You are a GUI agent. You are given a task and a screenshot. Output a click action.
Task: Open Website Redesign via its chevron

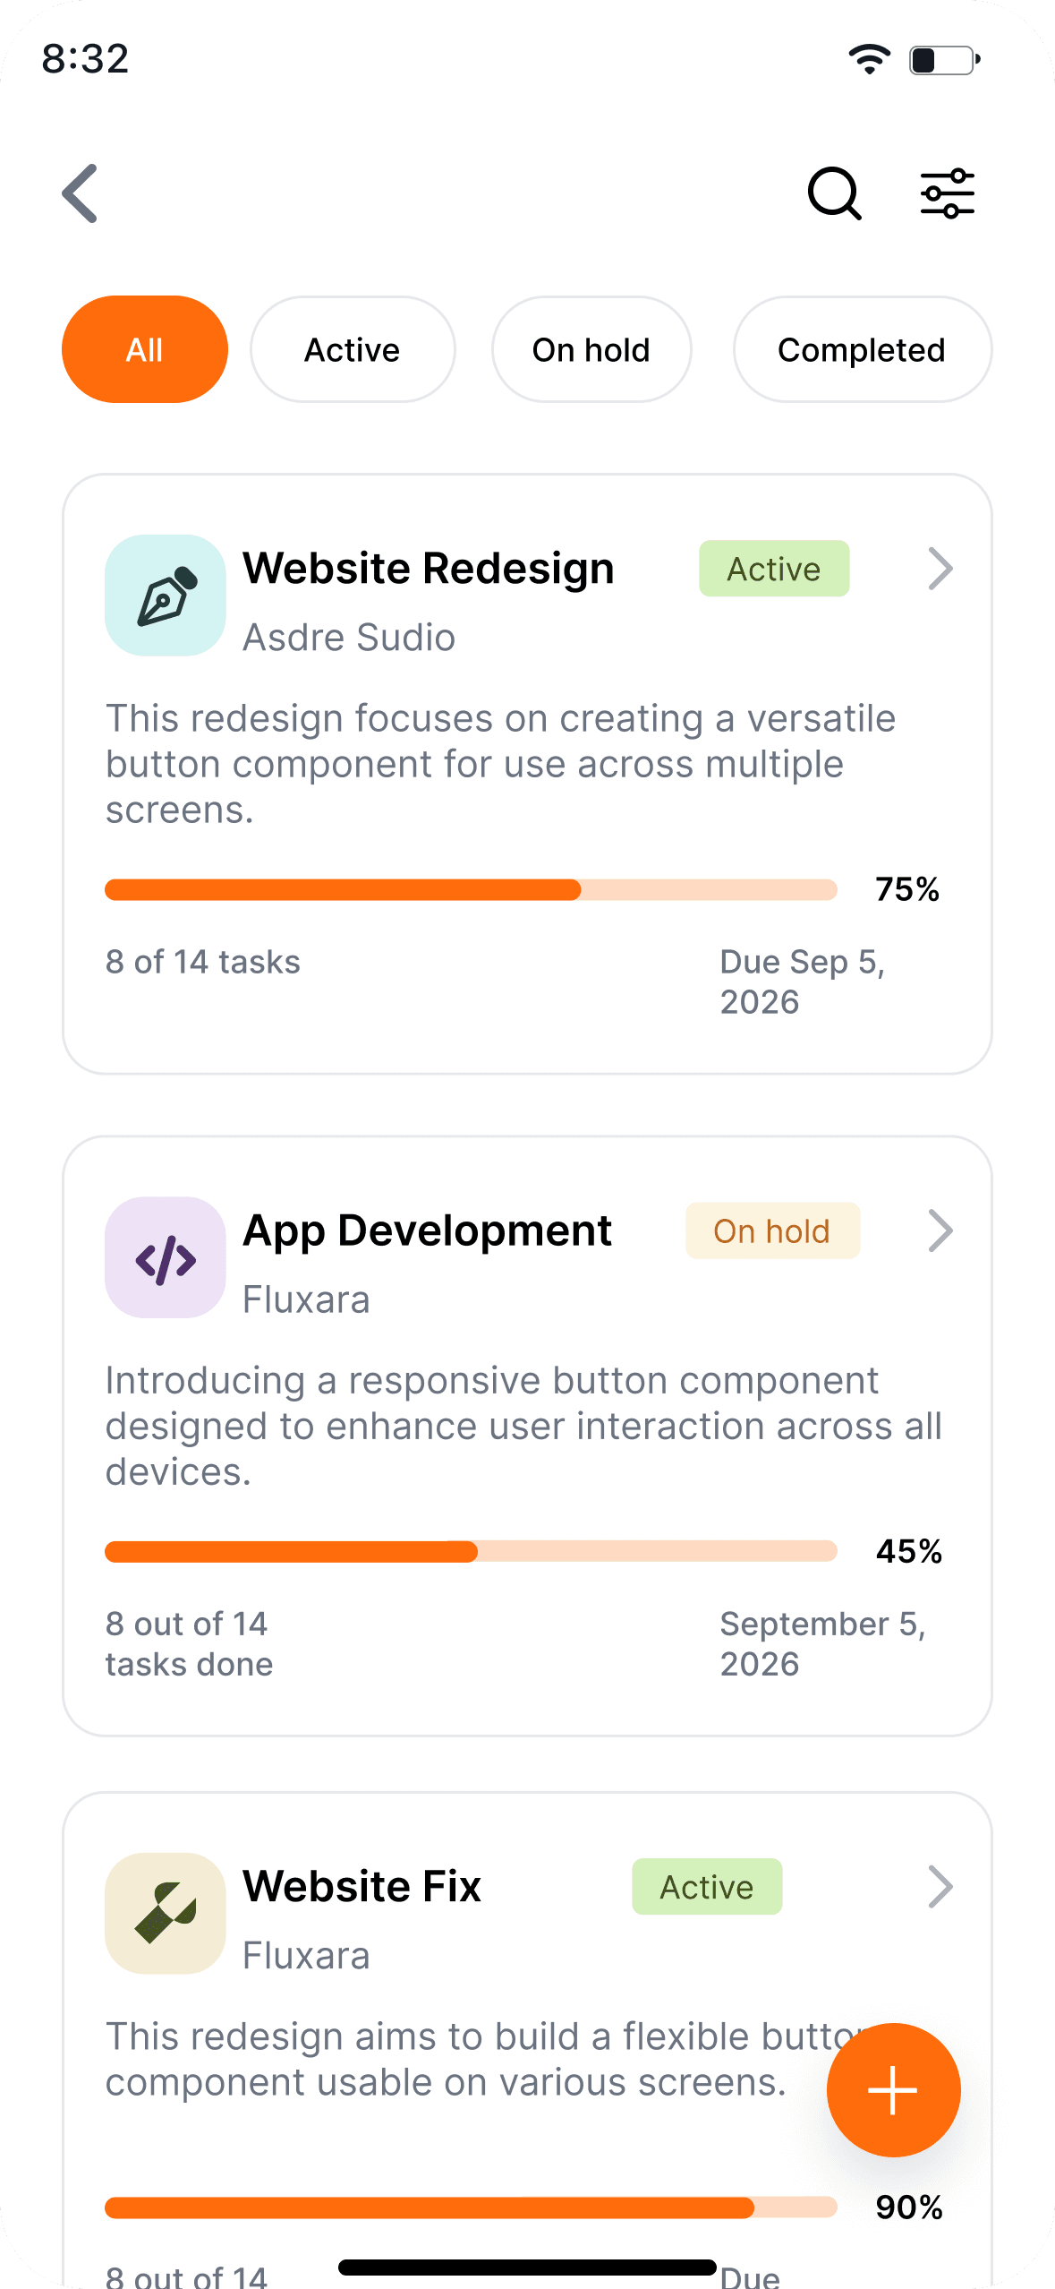940,569
